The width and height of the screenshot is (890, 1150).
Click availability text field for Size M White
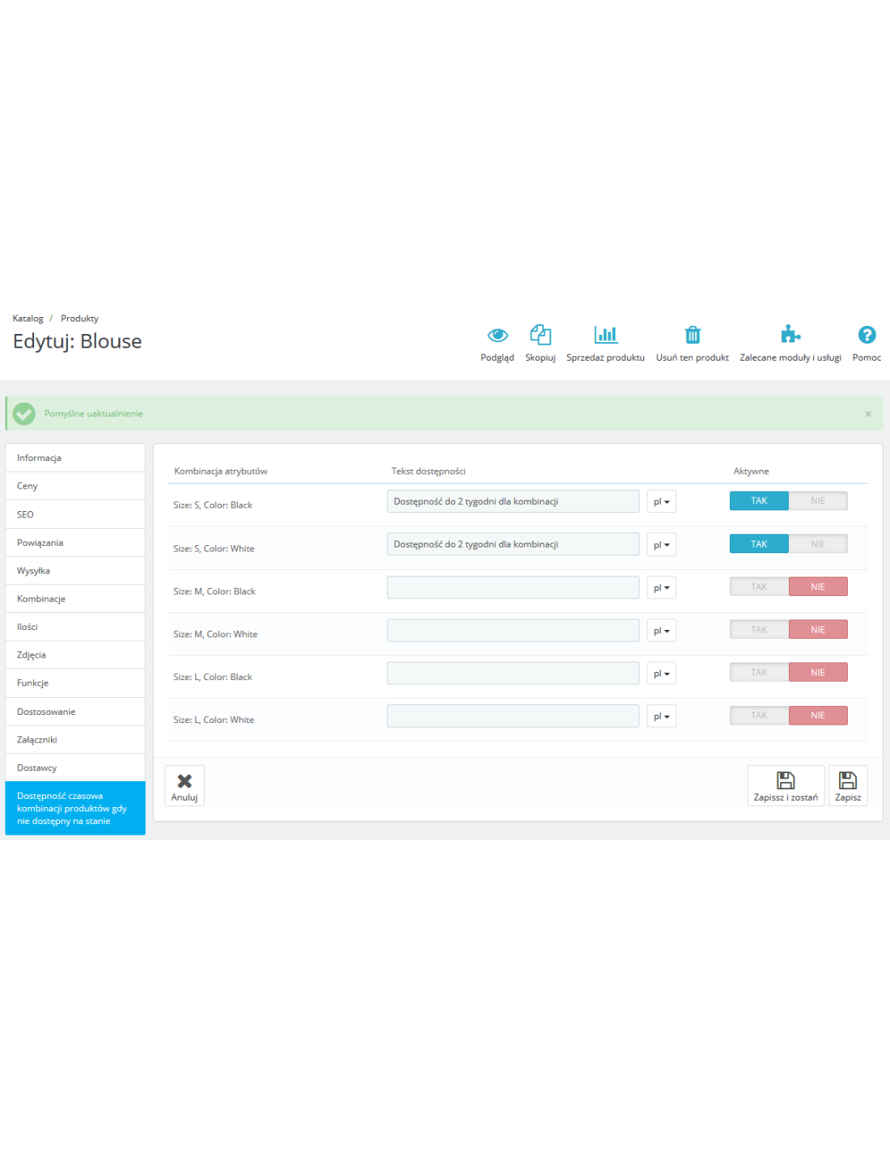[513, 631]
